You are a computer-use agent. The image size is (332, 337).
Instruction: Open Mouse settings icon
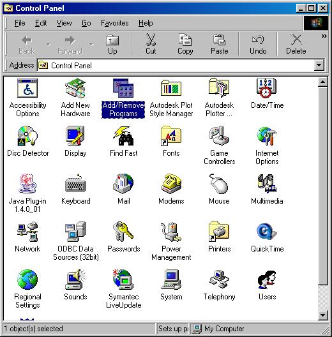pyautogui.click(x=219, y=184)
